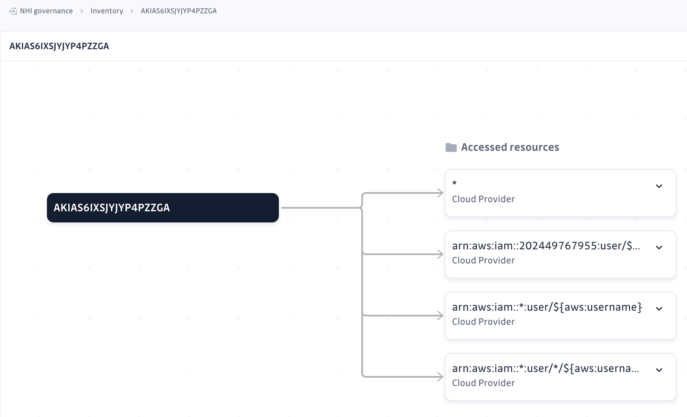Expand the user/*/${aws:userna… resource chevron
687x417 pixels.
pos(659,370)
